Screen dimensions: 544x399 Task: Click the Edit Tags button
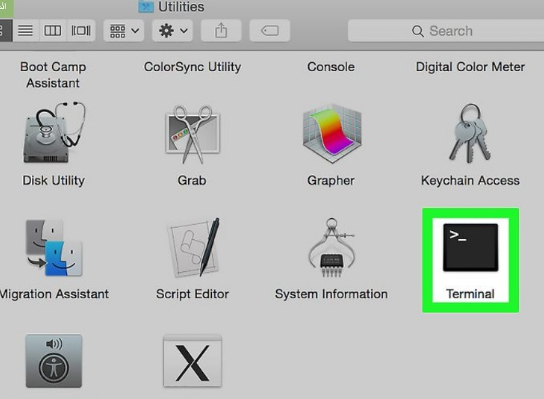click(x=270, y=31)
